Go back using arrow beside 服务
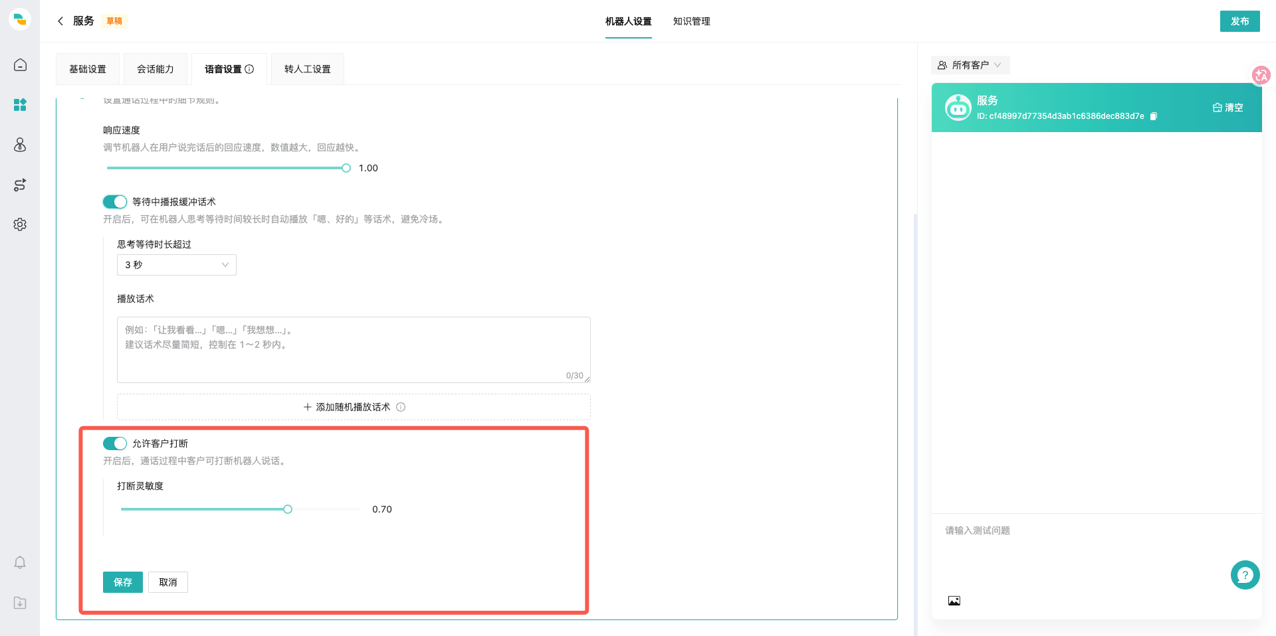Viewport: 1276px width, 636px height. click(60, 21)
